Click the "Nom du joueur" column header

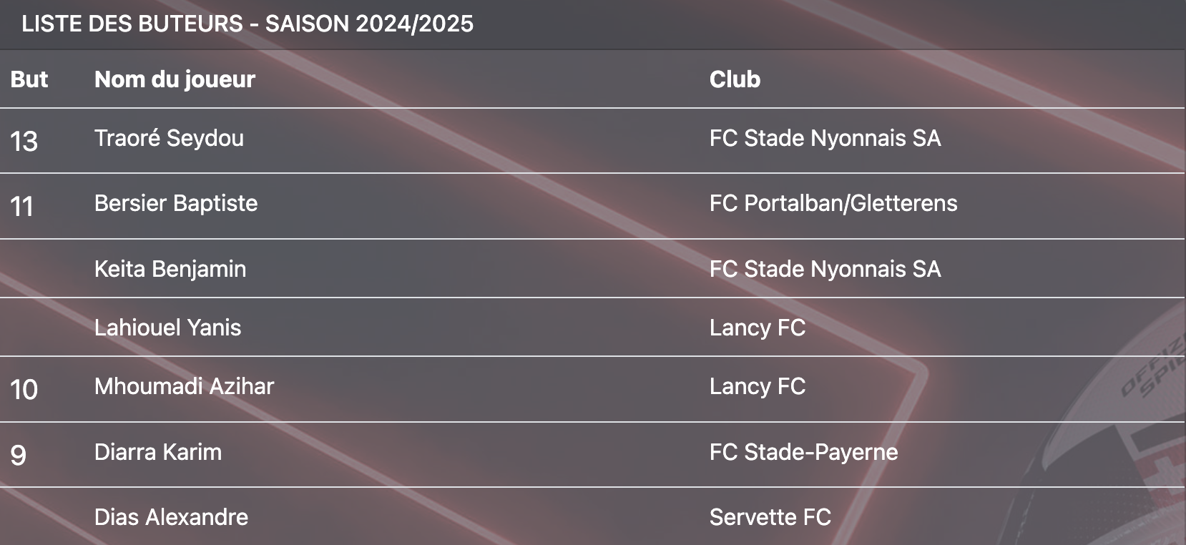[x=175, y=79]
